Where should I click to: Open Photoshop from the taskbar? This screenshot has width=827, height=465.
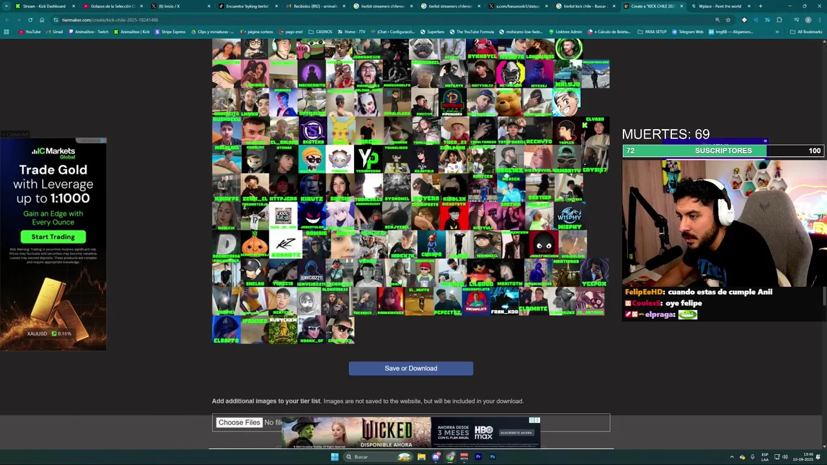click(x=492, y=457)
